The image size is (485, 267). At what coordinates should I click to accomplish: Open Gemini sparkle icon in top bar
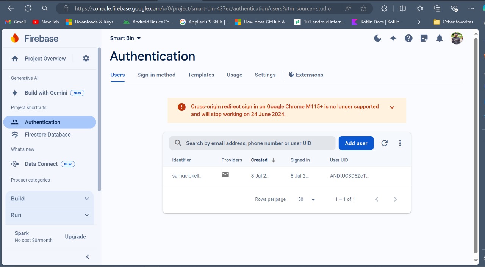click(393, 38)
